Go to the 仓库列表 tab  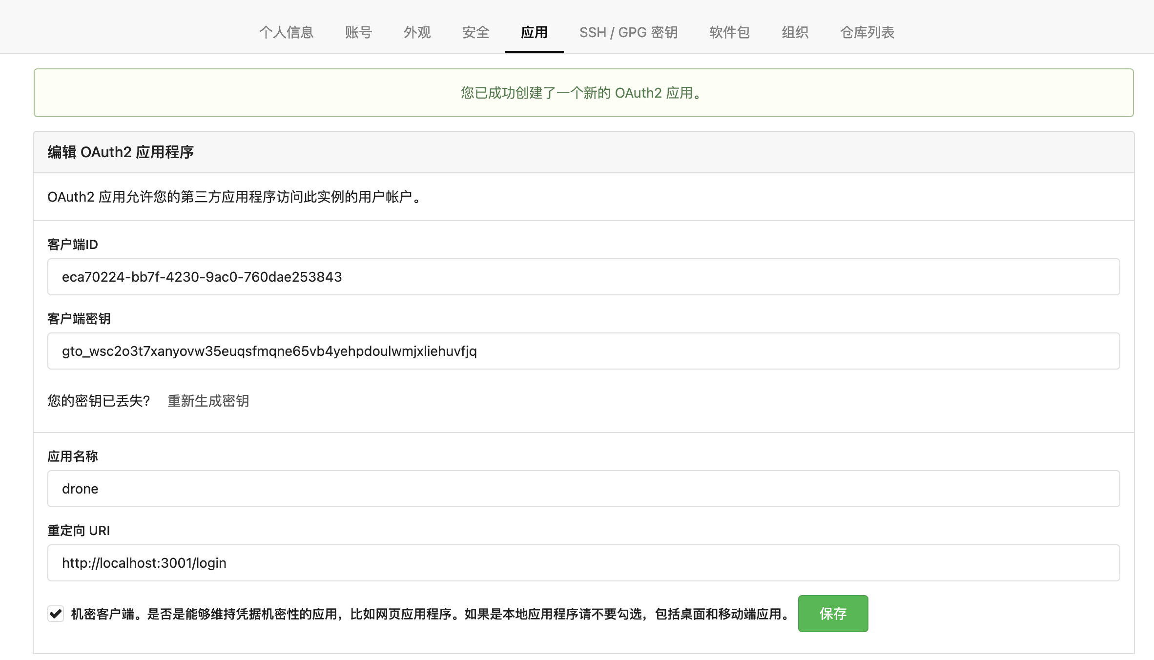pos(867,32)
